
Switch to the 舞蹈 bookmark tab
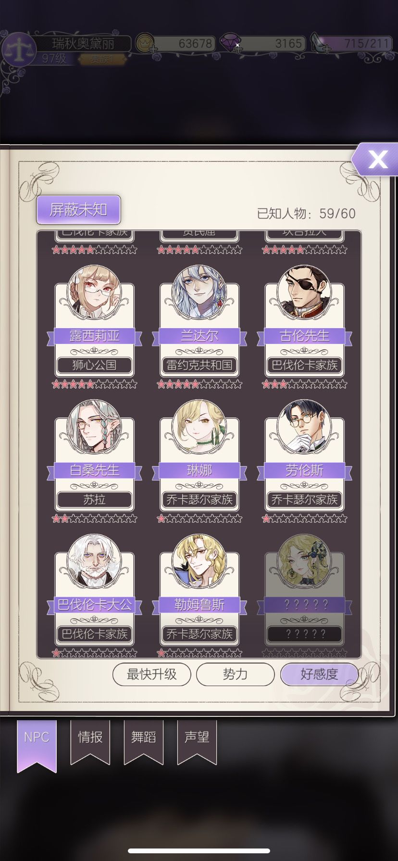(x=144, y=741)
